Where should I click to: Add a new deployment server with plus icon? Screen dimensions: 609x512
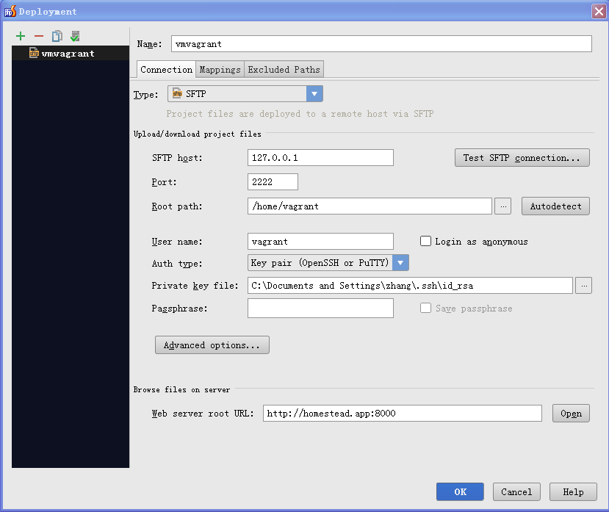point(21,36)
